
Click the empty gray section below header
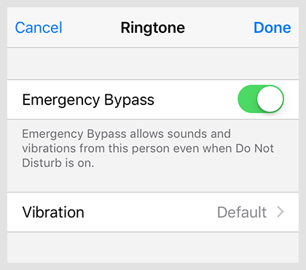(x=153, y=63)
